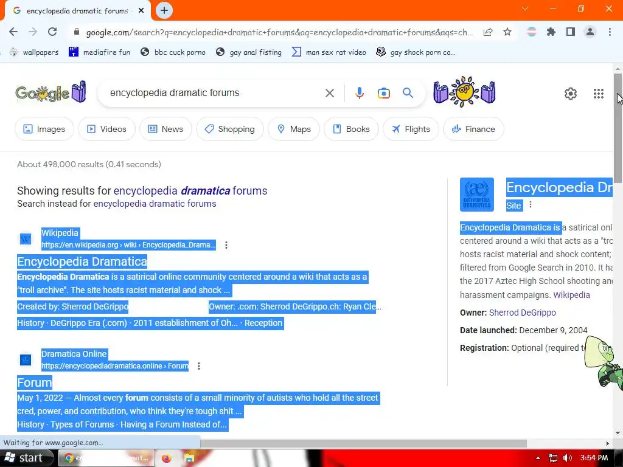Reload the page with the refresh icon

52,32
